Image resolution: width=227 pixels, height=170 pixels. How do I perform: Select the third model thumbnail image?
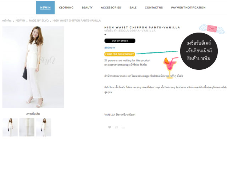[x=44, y=127]
